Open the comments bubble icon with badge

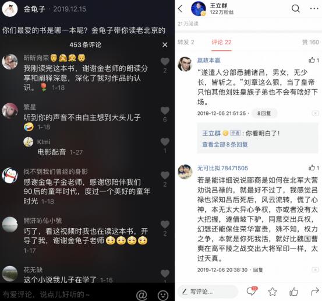(x=252, y=291)
